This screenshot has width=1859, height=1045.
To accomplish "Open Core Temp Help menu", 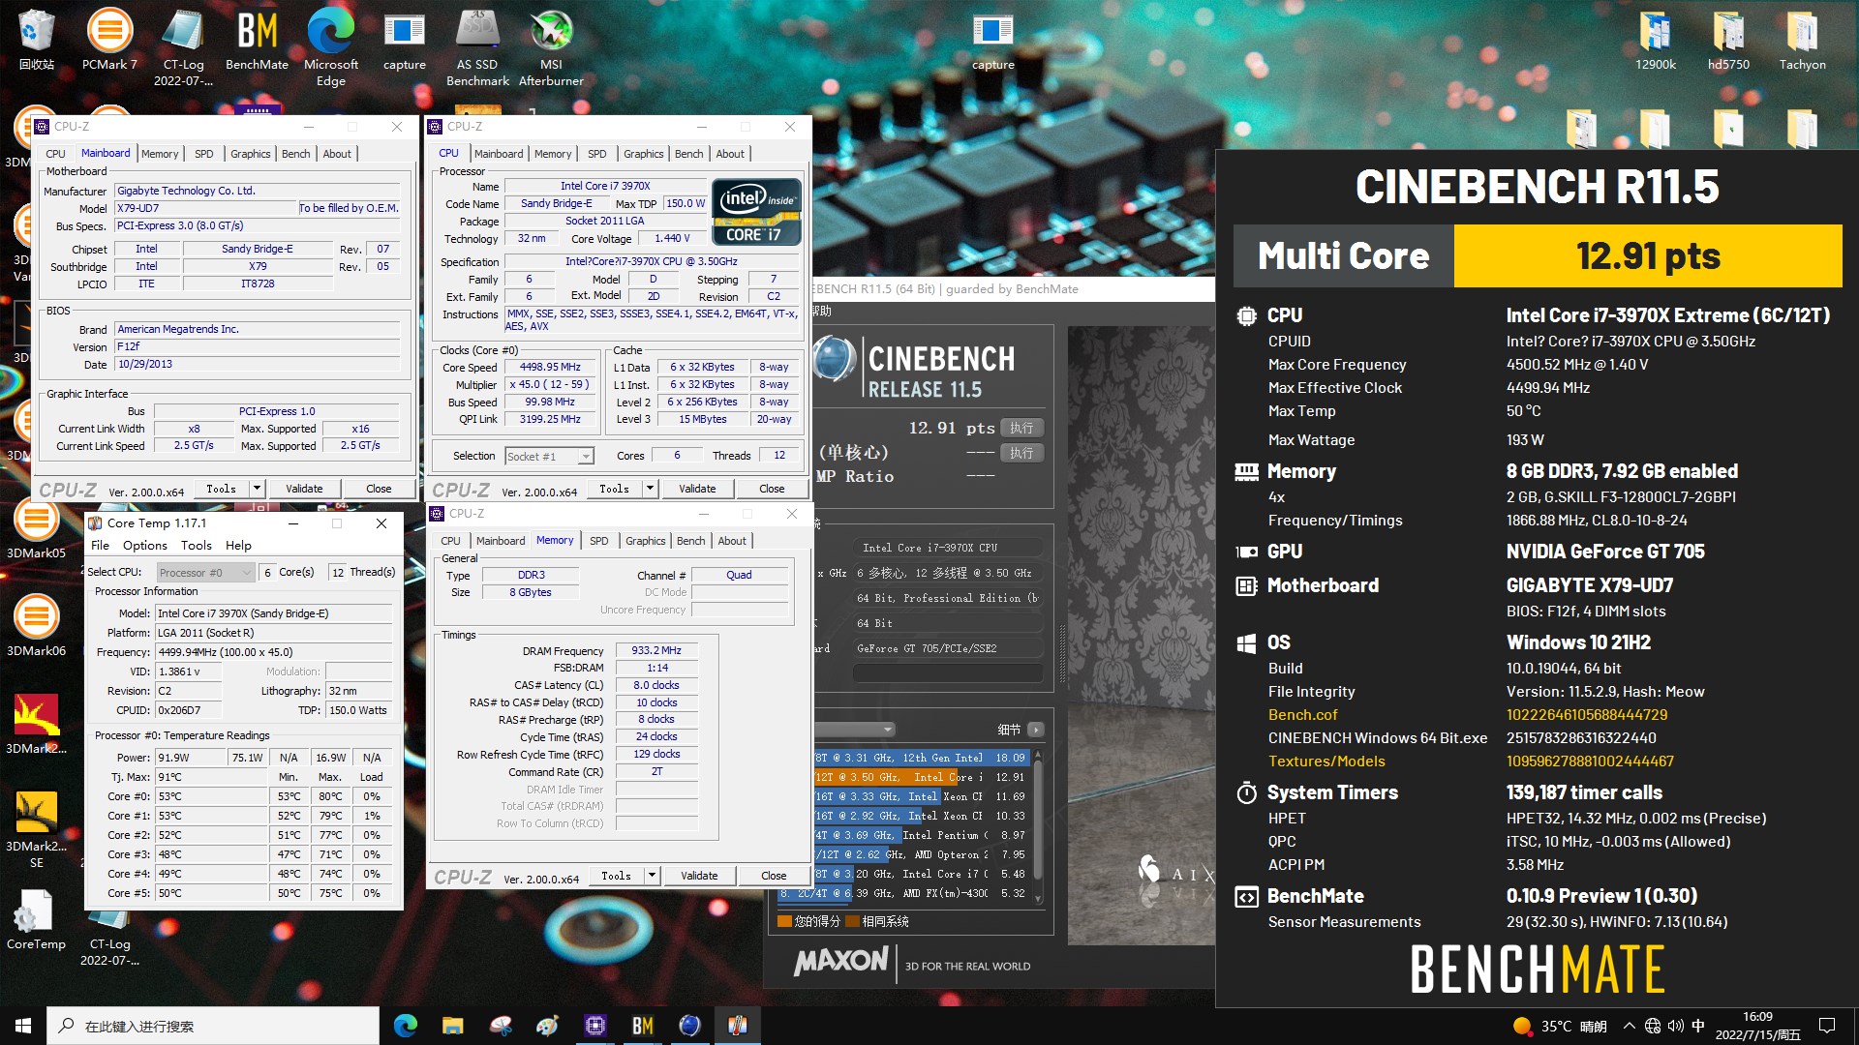I will click(238, 546).
